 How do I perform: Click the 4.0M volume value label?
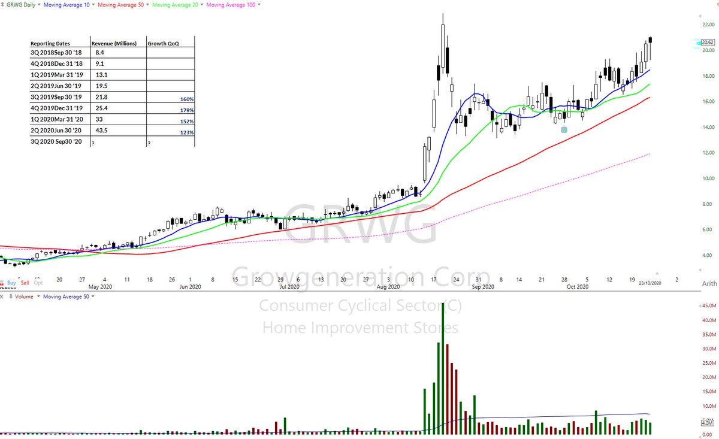(707, 423)
